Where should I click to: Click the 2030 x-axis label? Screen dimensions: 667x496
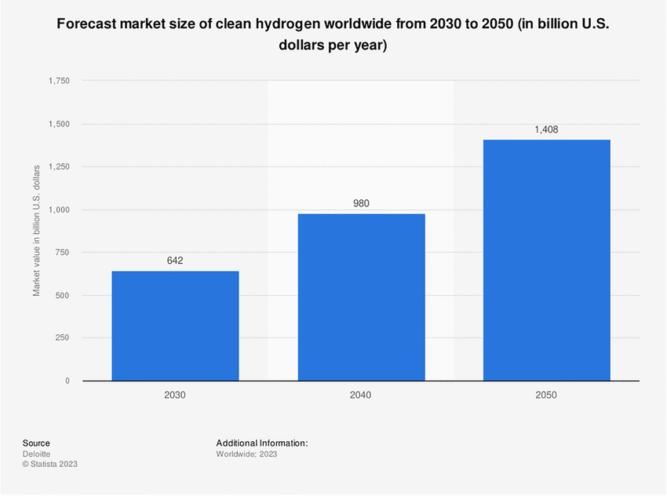click(x=175, y=395)
